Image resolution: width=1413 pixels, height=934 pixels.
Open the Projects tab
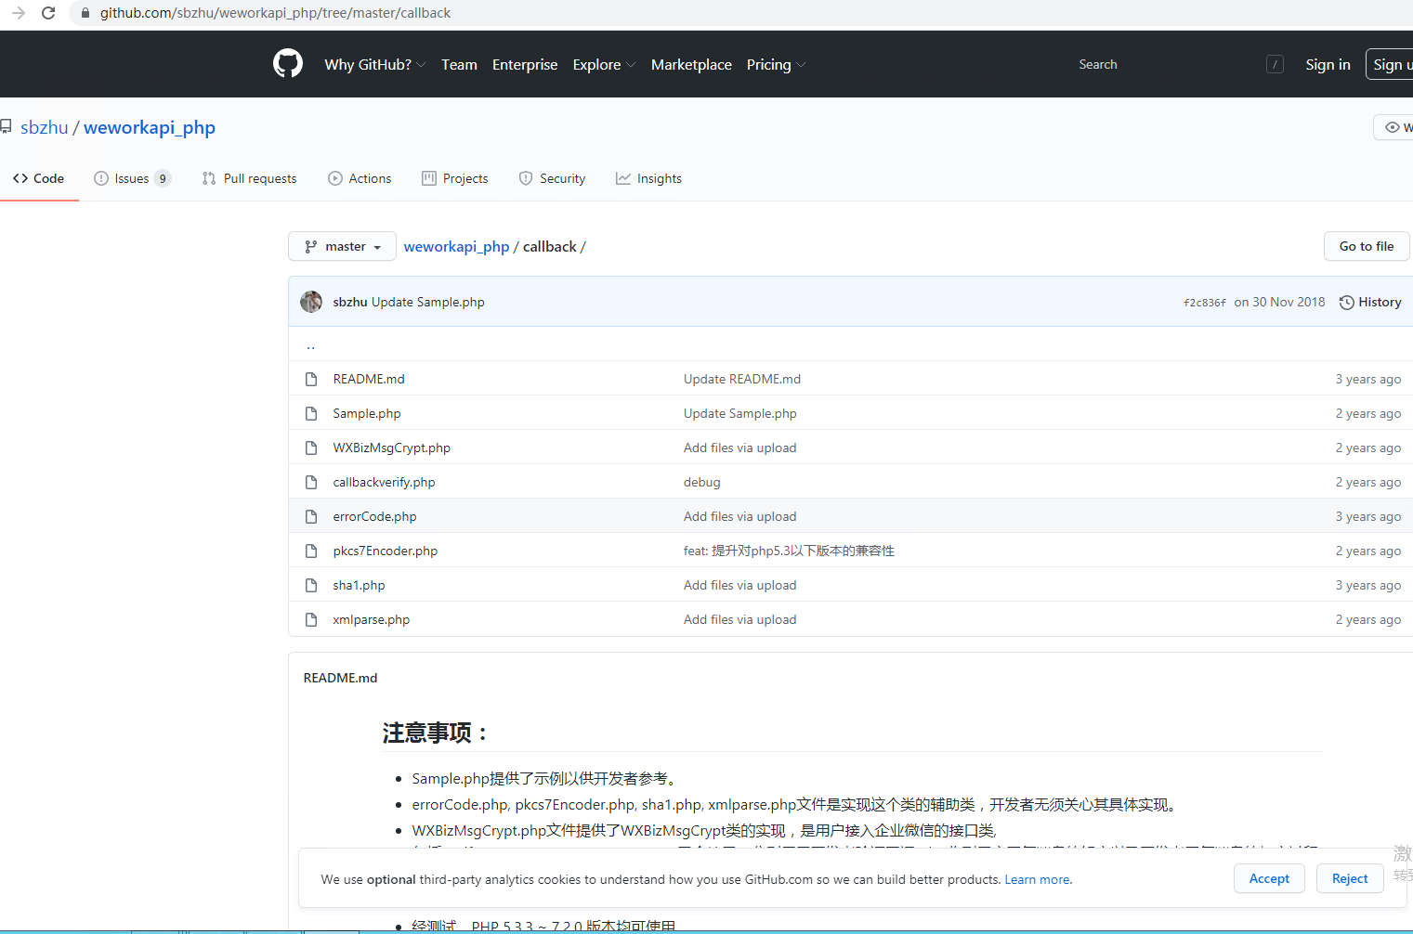(454, 178)
